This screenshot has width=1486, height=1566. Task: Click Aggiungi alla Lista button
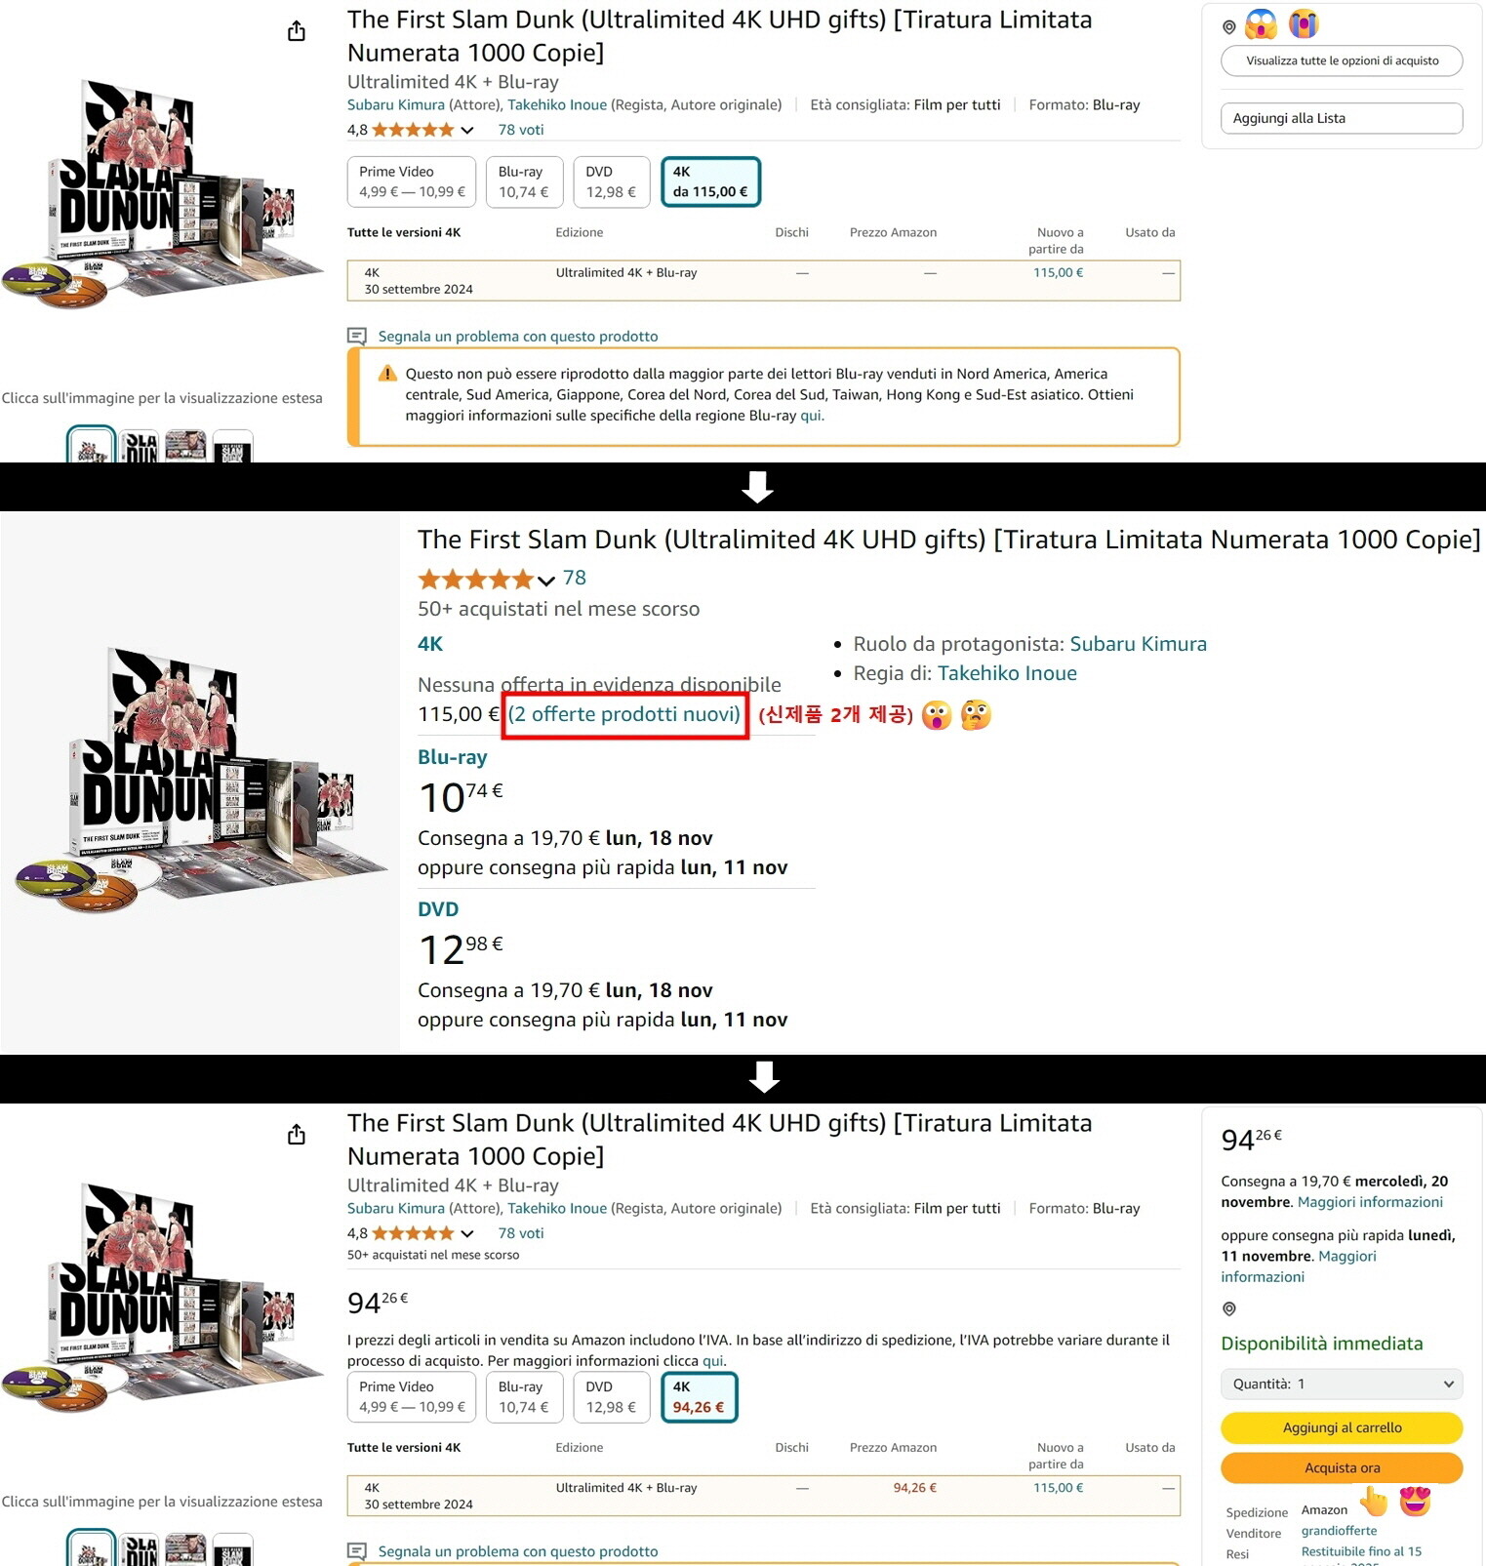pyautogui.click(x=1342, y=118)
